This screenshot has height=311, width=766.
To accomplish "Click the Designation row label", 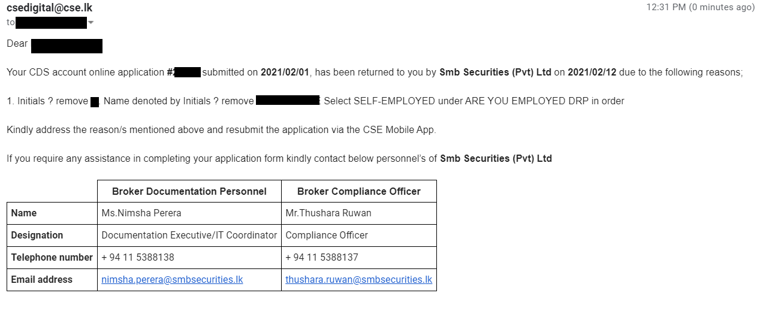I will (x=37, y=235).
